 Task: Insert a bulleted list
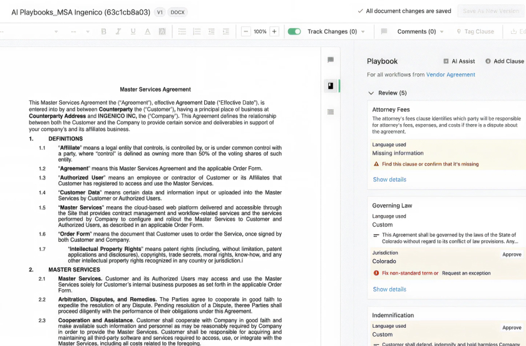pos(182,31)
